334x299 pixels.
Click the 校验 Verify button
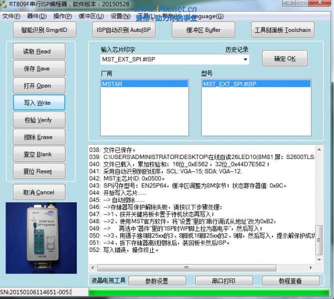[39, 120]
